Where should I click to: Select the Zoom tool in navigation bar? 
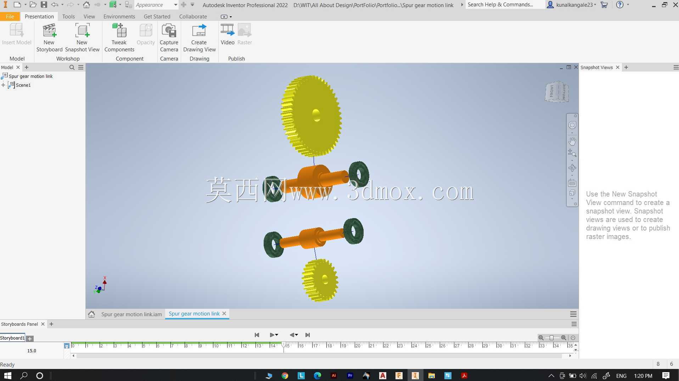click(572, 153)
